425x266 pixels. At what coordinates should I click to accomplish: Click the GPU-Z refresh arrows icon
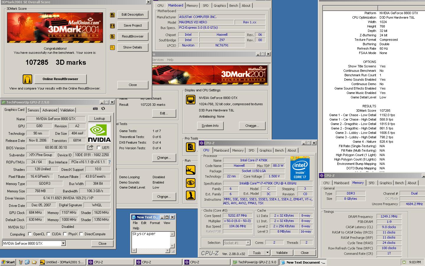103,108
